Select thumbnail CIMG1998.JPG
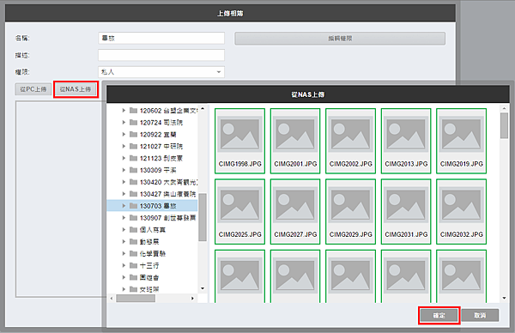This screenshot has width=515, height=333. [x=239, y=141]
